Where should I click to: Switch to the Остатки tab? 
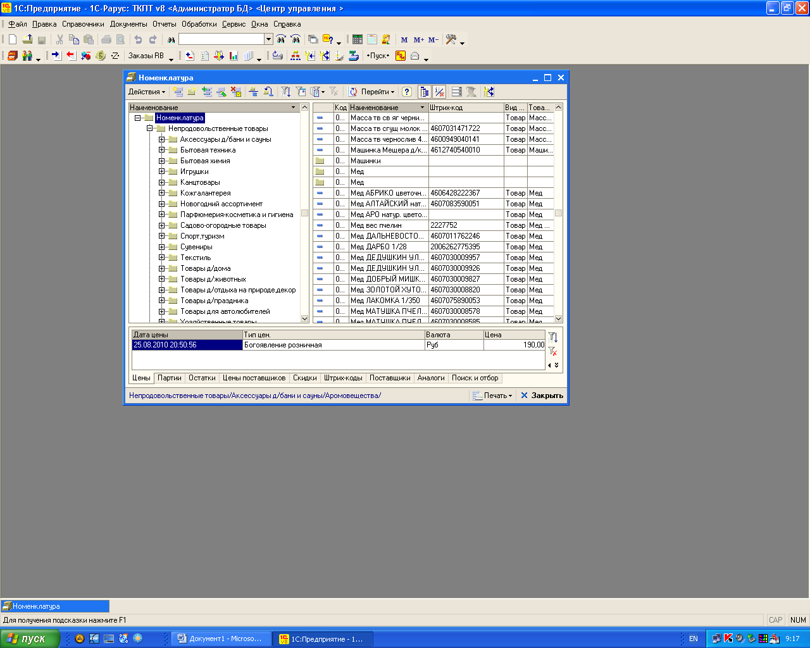pos(202,378)
